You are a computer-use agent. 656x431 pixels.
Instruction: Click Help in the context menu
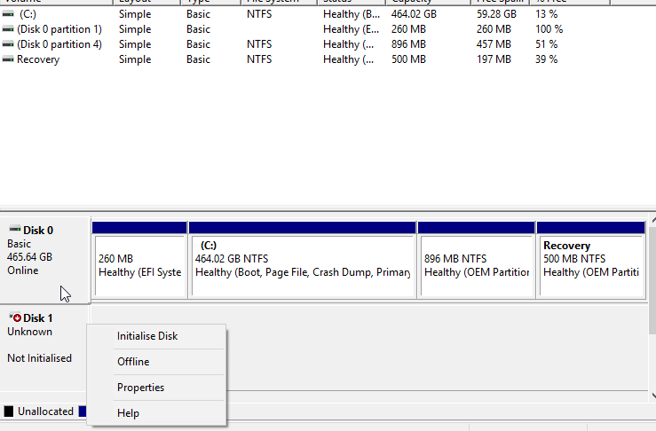(x=128, y=413)
